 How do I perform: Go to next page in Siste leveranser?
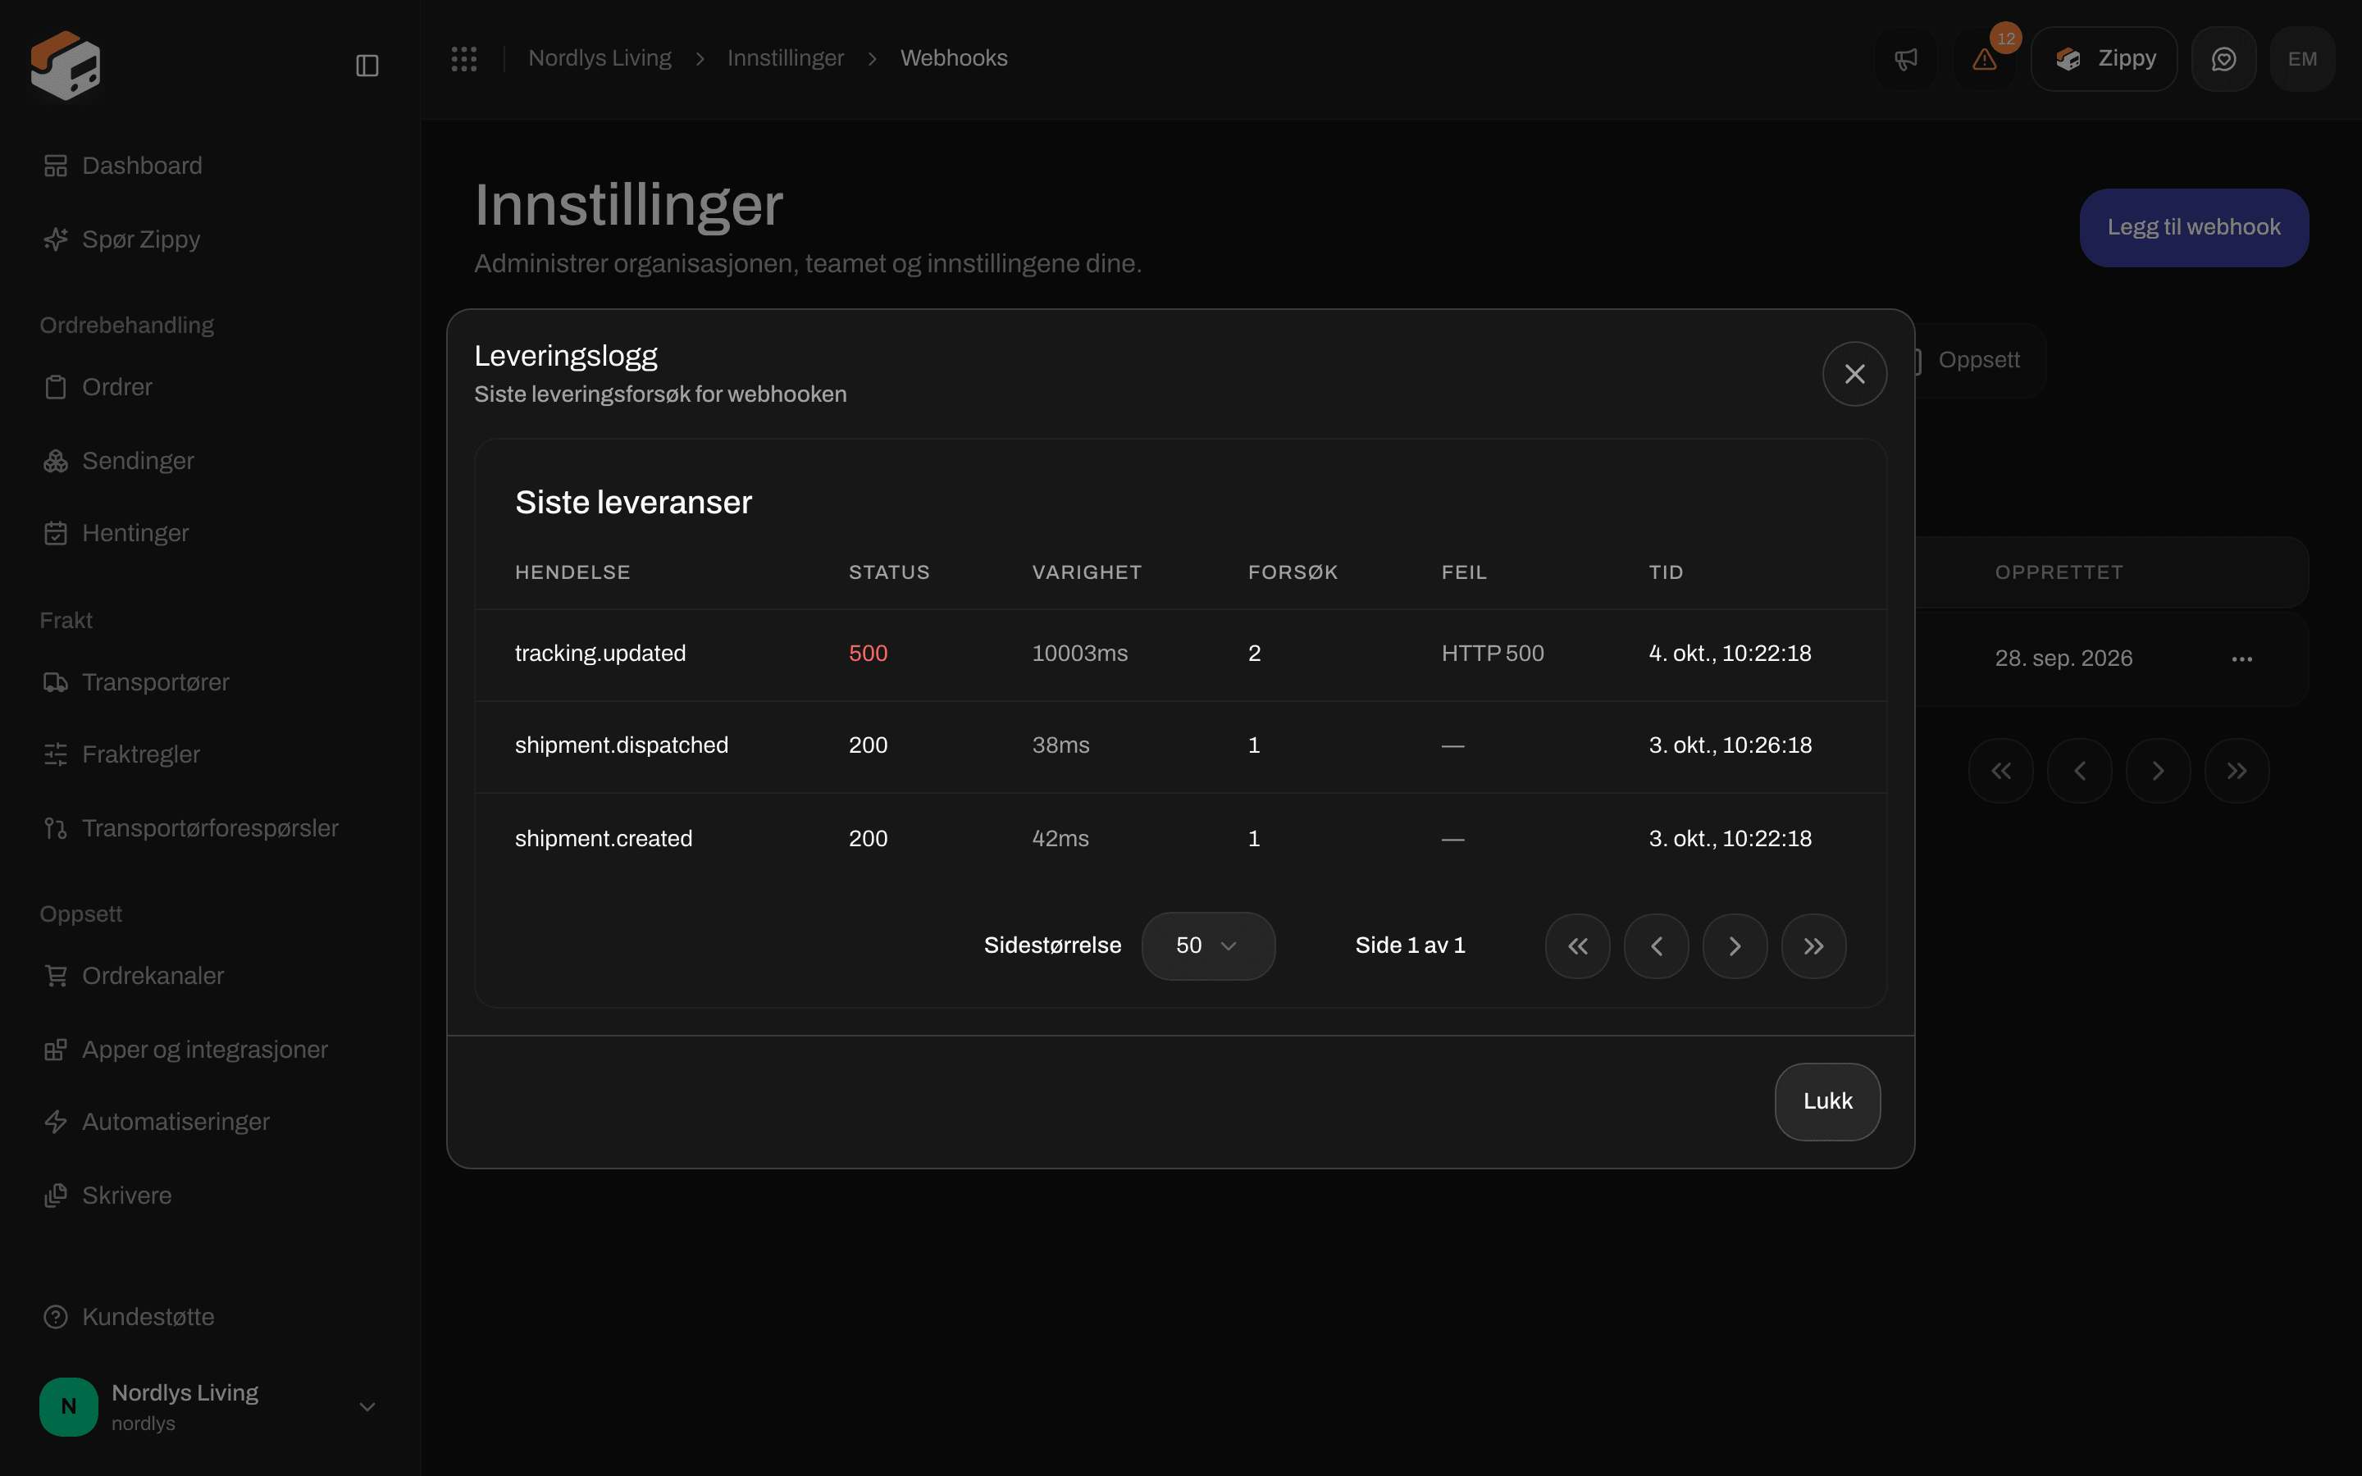1735,946
